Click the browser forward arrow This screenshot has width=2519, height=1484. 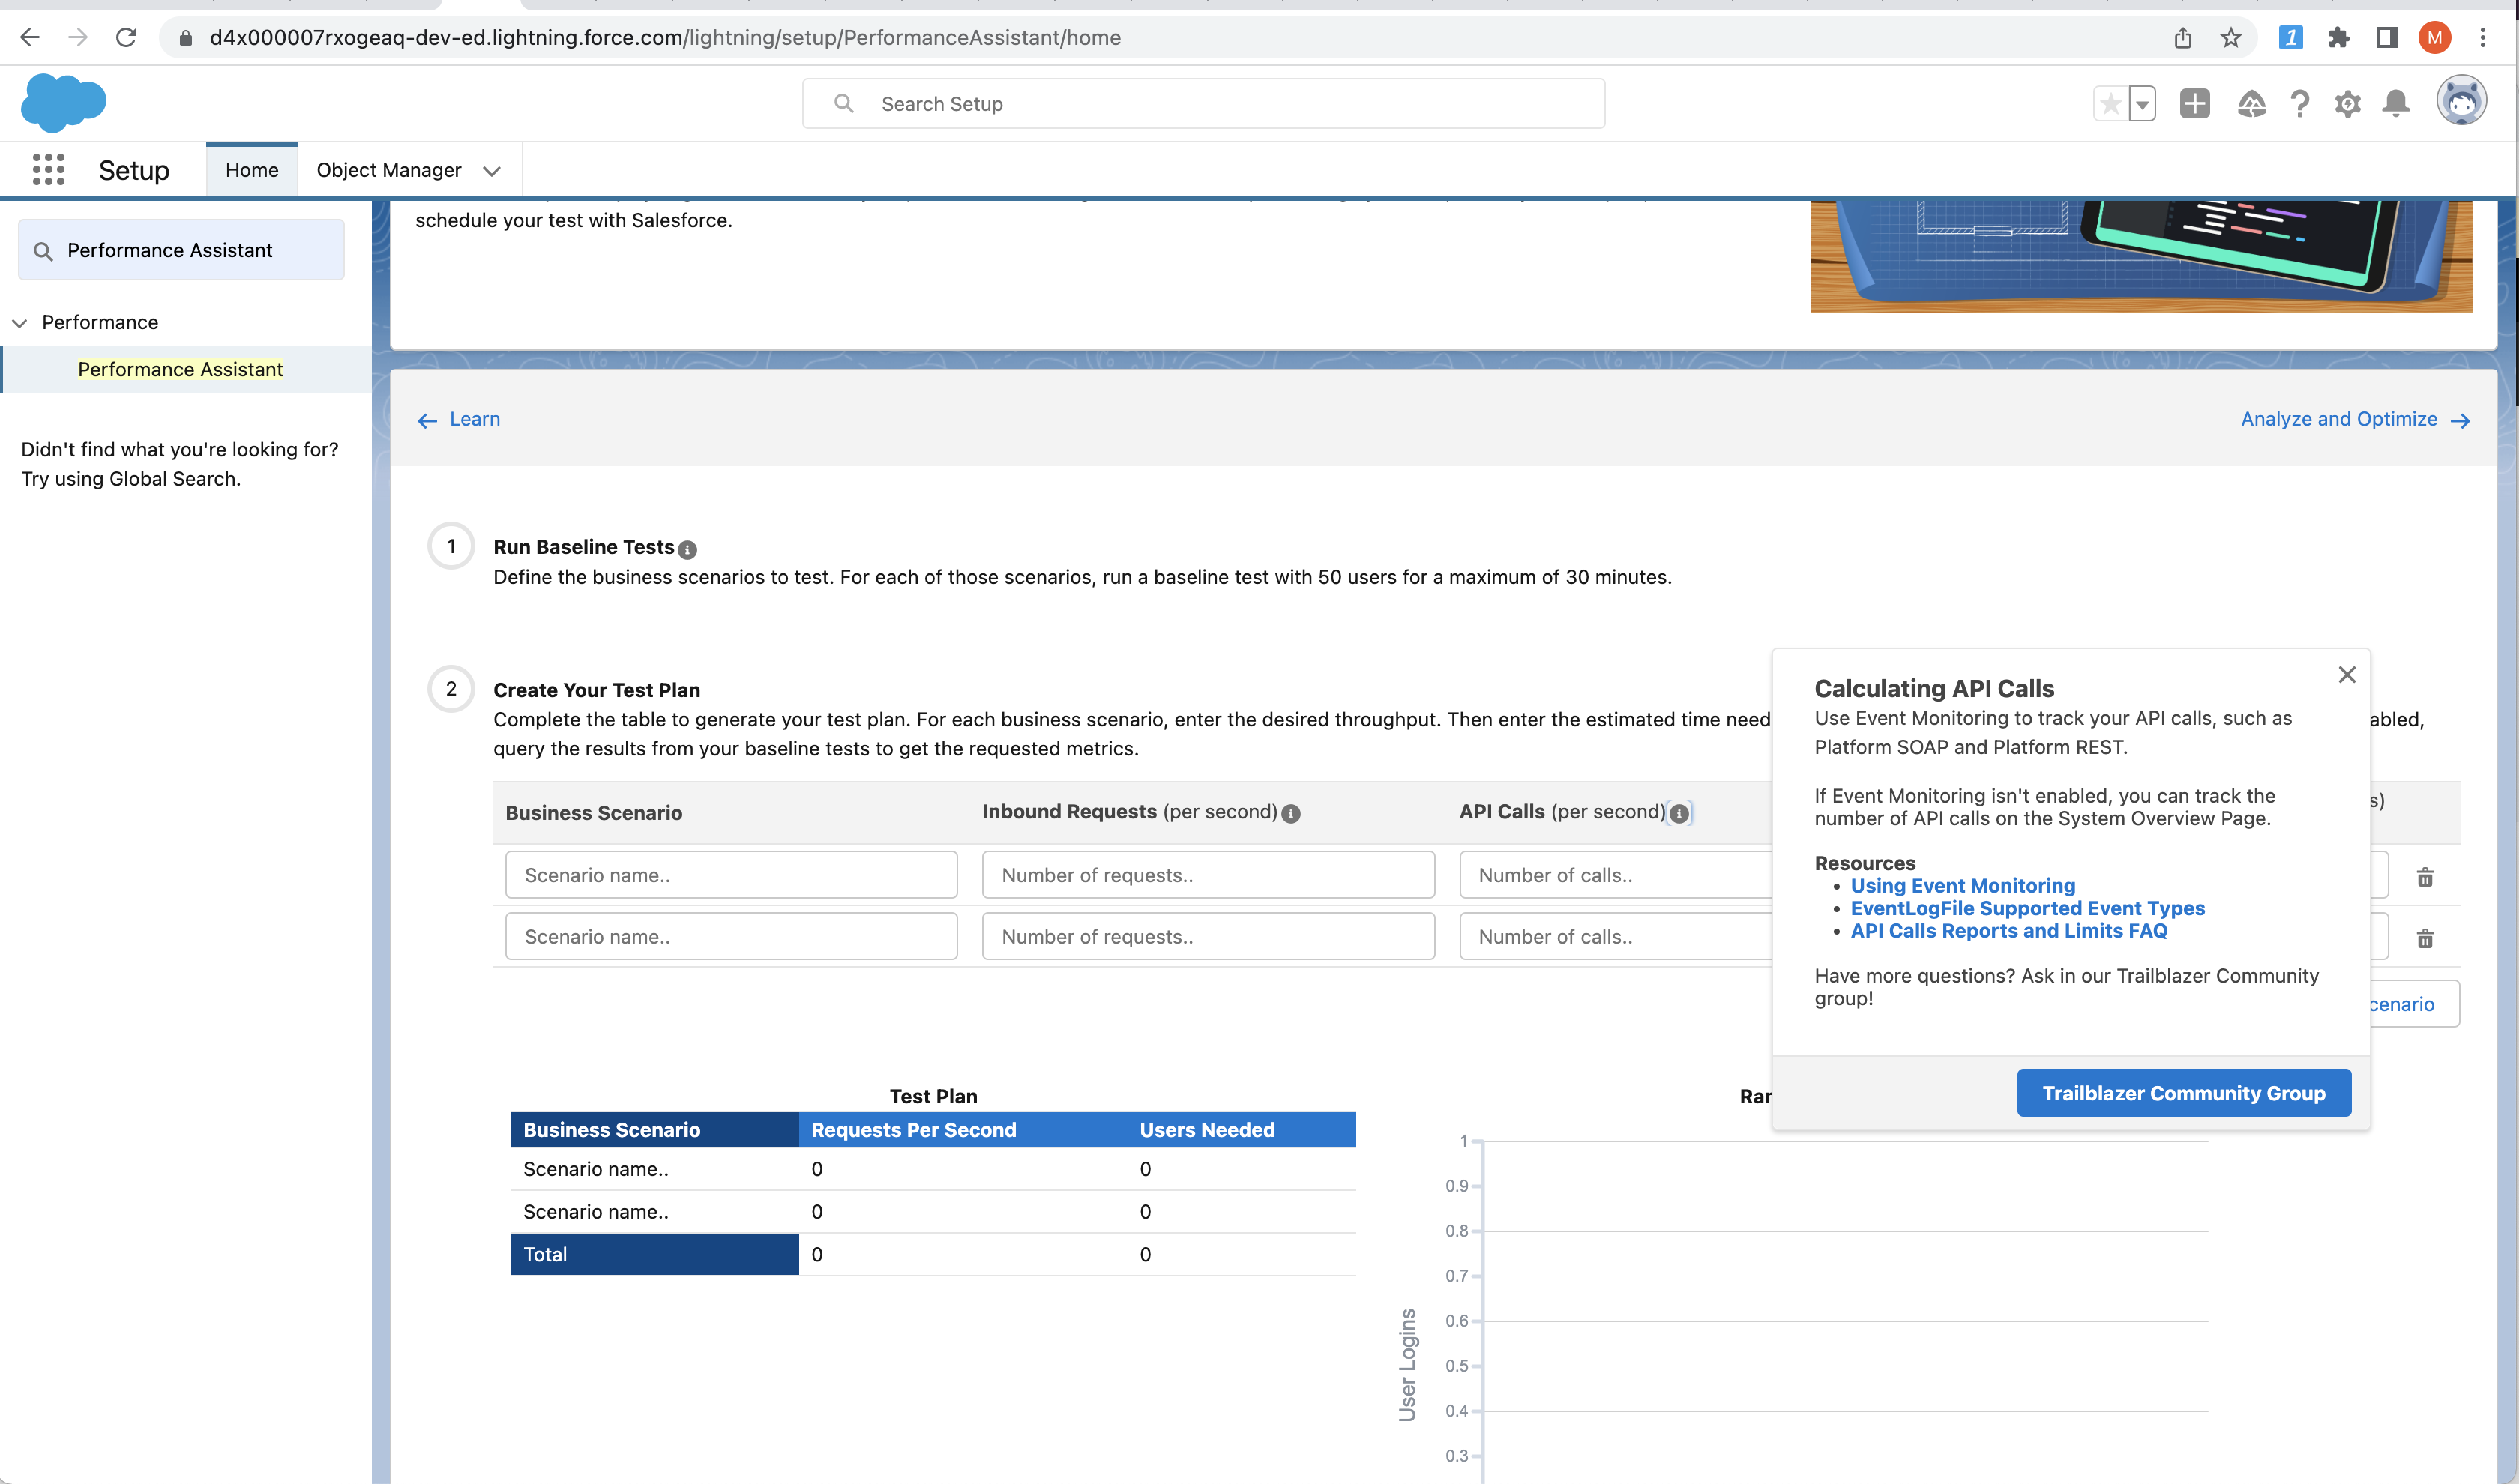click(78, 38)
